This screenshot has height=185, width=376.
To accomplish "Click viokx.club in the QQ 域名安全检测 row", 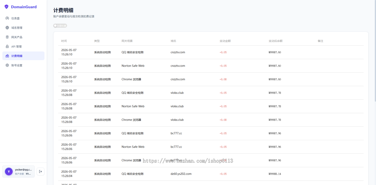I will pos(177,93).
